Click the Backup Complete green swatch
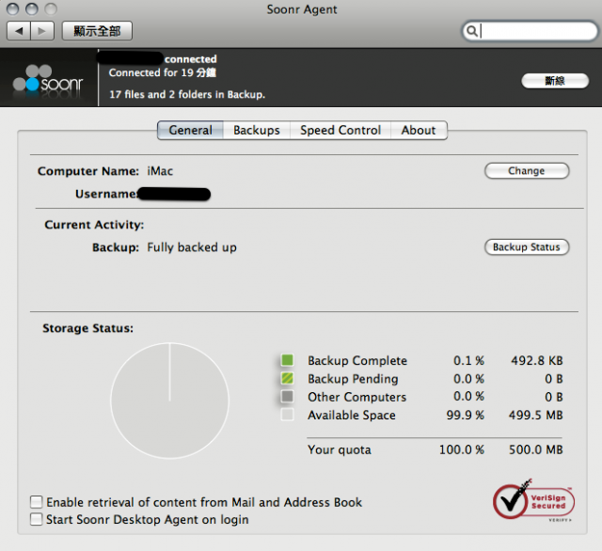The width and height of the screenshot is (602, 551). point(287,360)
